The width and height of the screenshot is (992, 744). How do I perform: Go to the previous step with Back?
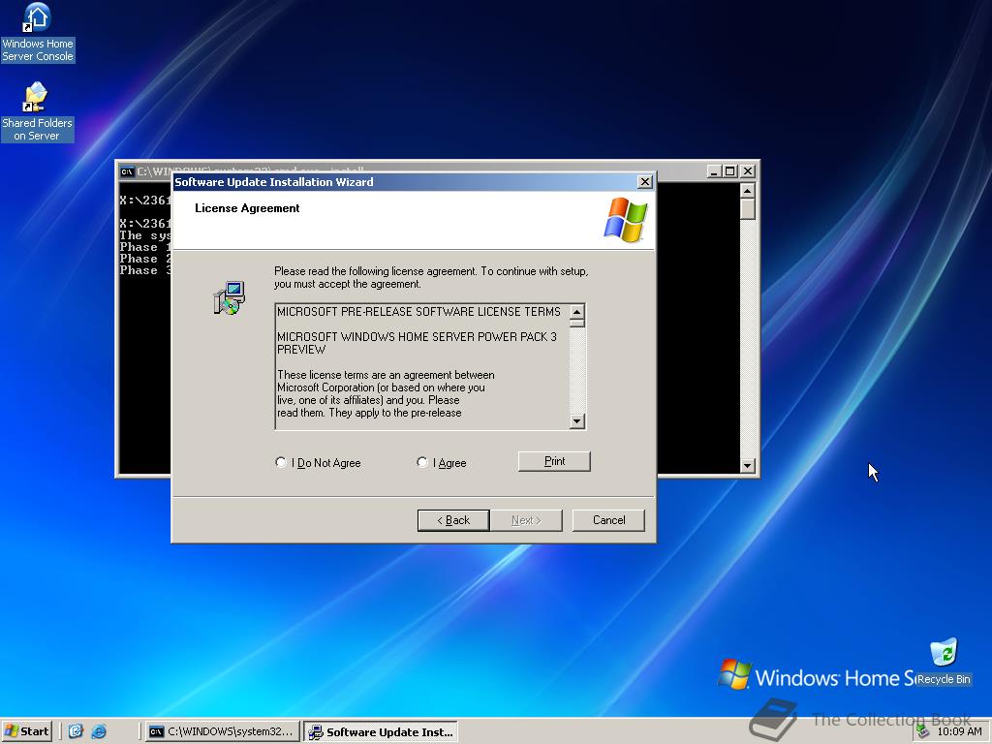coord(453,520)
